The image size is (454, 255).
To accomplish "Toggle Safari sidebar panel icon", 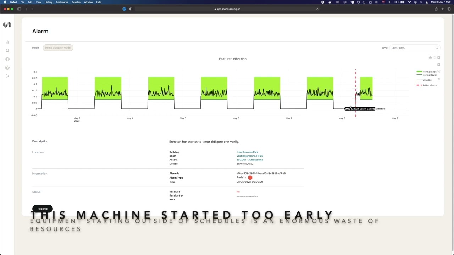I will [x=19, y=9].
